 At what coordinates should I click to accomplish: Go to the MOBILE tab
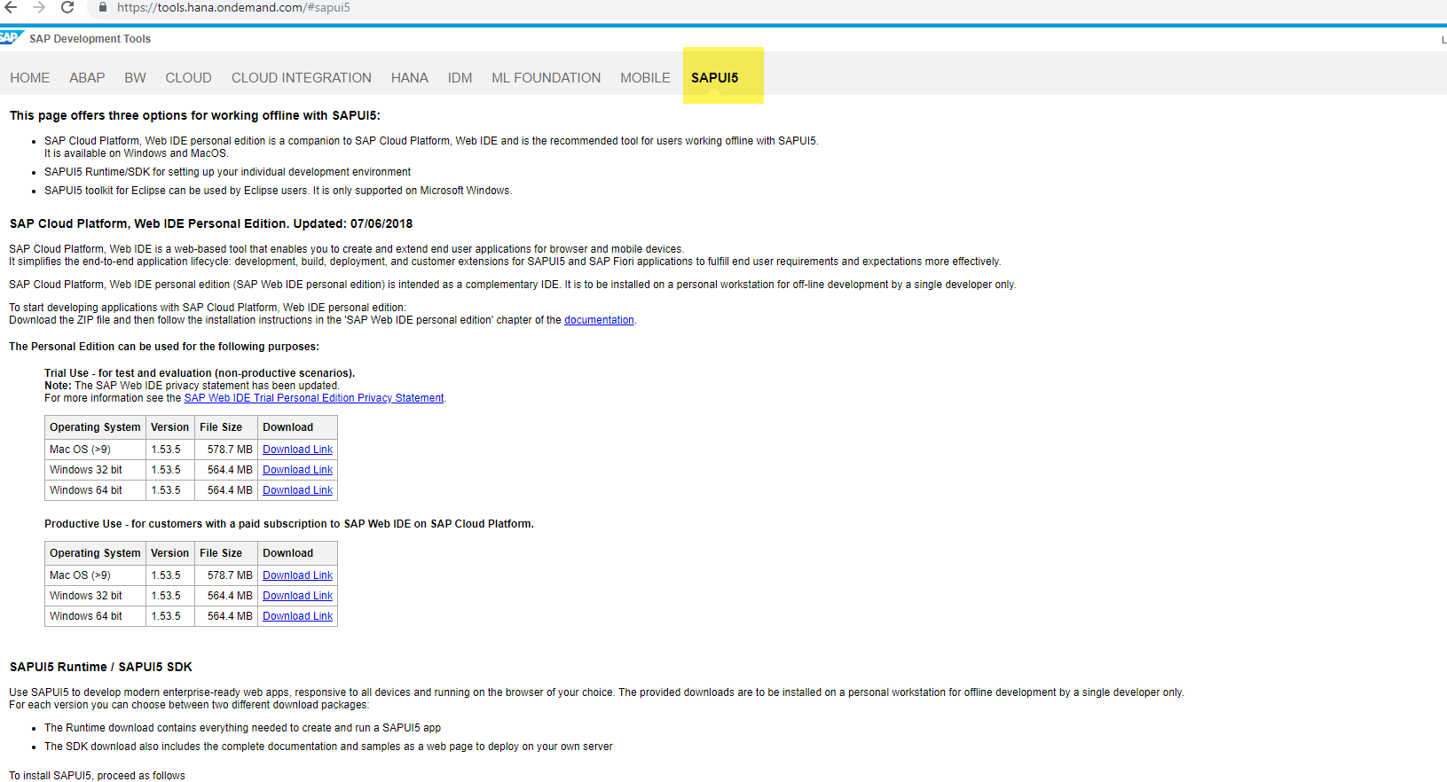coord(645,78)
